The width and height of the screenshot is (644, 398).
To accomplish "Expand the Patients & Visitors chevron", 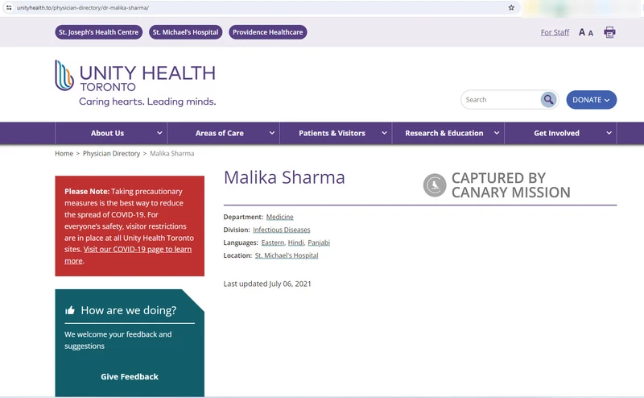I will (384, 133).
